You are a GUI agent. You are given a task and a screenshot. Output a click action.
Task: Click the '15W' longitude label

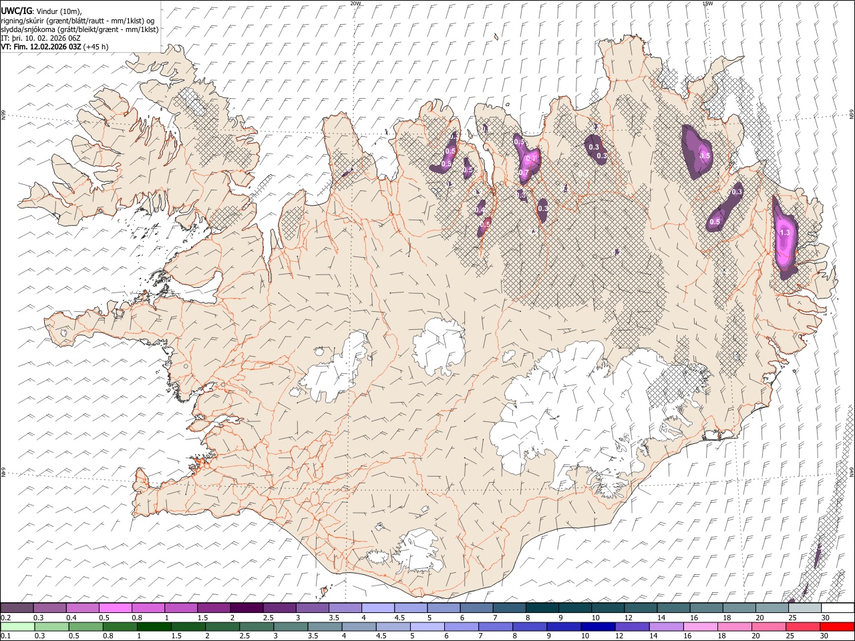707,3
